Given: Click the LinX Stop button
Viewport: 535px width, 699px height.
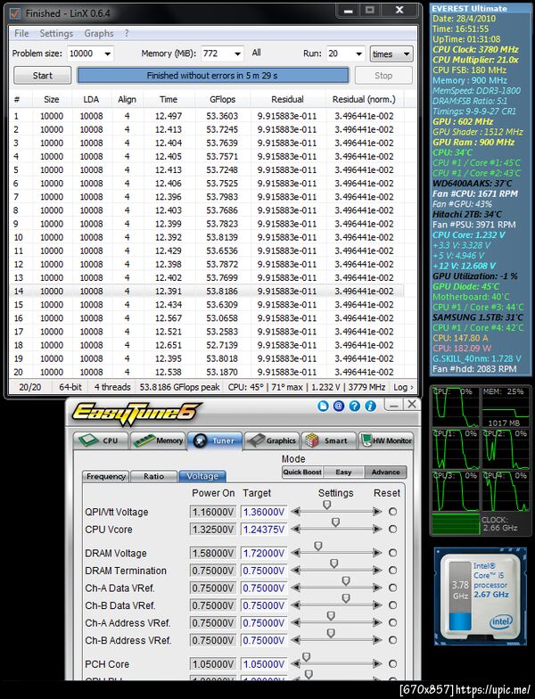Looking at the screenshot, I should click(383, 75).
